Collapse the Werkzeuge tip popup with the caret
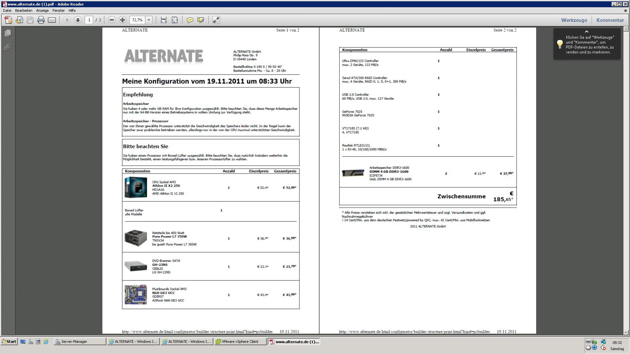This screenshot has height=354, width=630. [x=587, y=31]
